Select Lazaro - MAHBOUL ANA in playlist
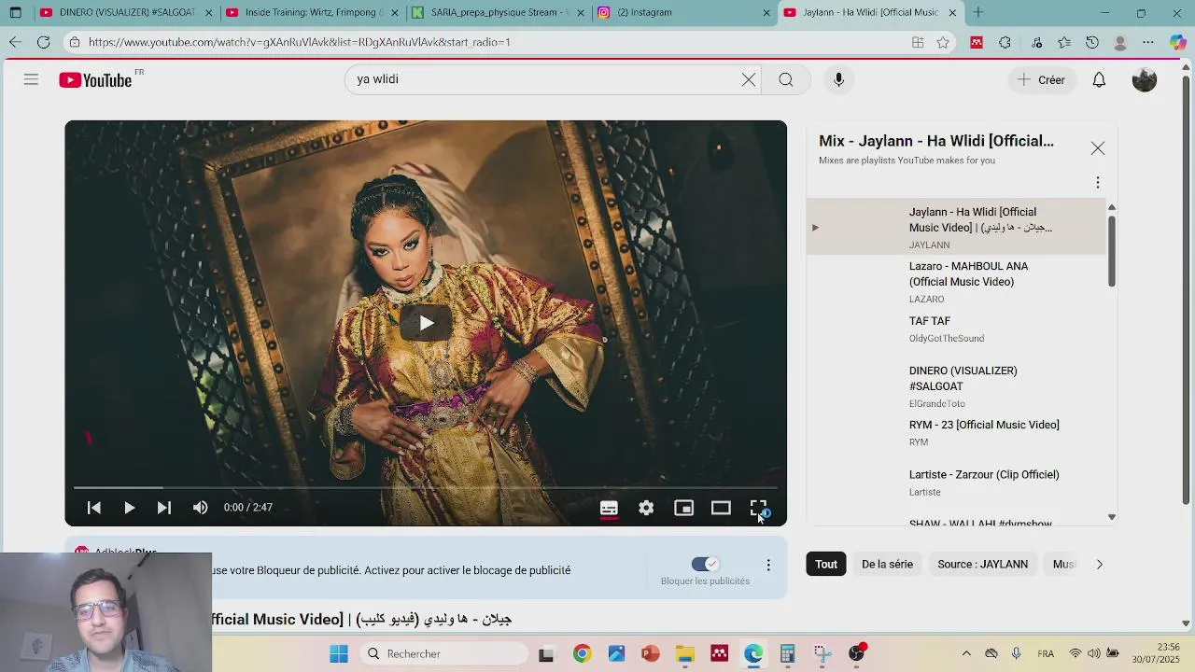This screenshot has width=1195, height=672. pyautogui.click(x=956, y=282)
